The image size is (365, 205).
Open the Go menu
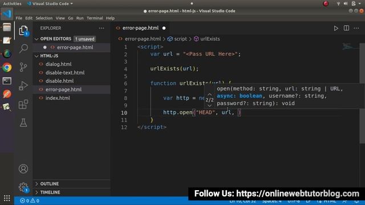[71, 18]
